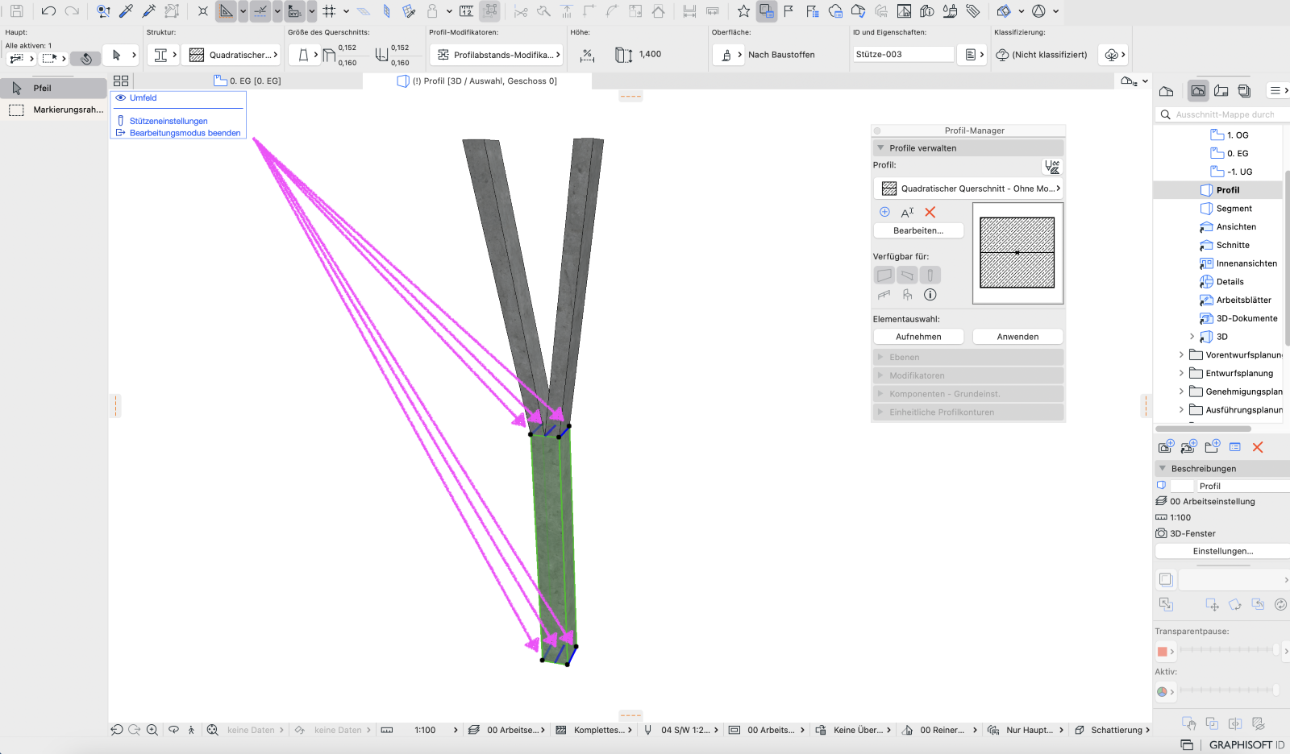Viewport: 1290px width, 754px height.
Task: Click red X delete profile icon
Action: click(930, 212)
